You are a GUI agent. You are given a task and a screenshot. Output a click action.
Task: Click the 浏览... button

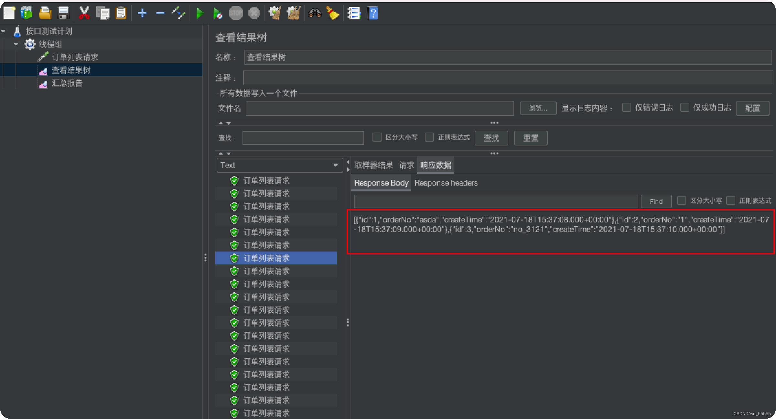point(538,108)
